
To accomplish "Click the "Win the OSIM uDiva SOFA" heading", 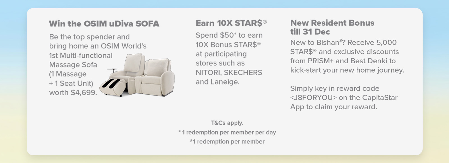I will point(104,24).
